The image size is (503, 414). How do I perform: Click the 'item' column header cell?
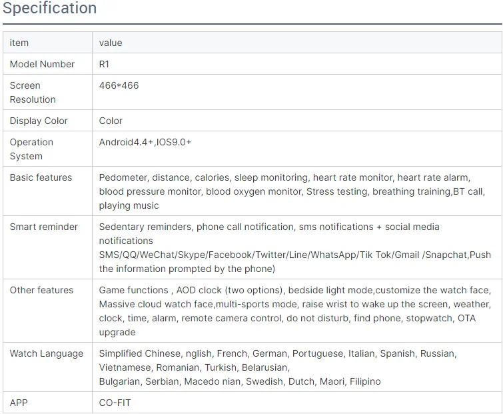pos(19,43)
